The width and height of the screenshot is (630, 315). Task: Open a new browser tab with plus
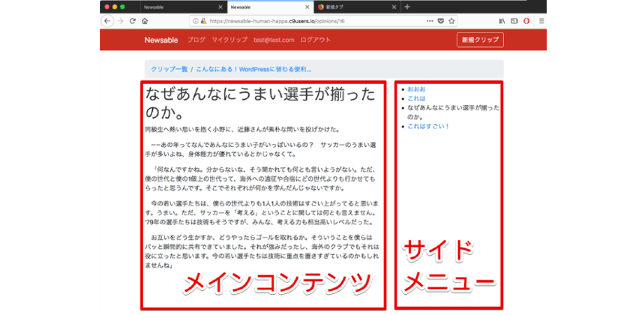pyautogui.click(x=407, y=7)
